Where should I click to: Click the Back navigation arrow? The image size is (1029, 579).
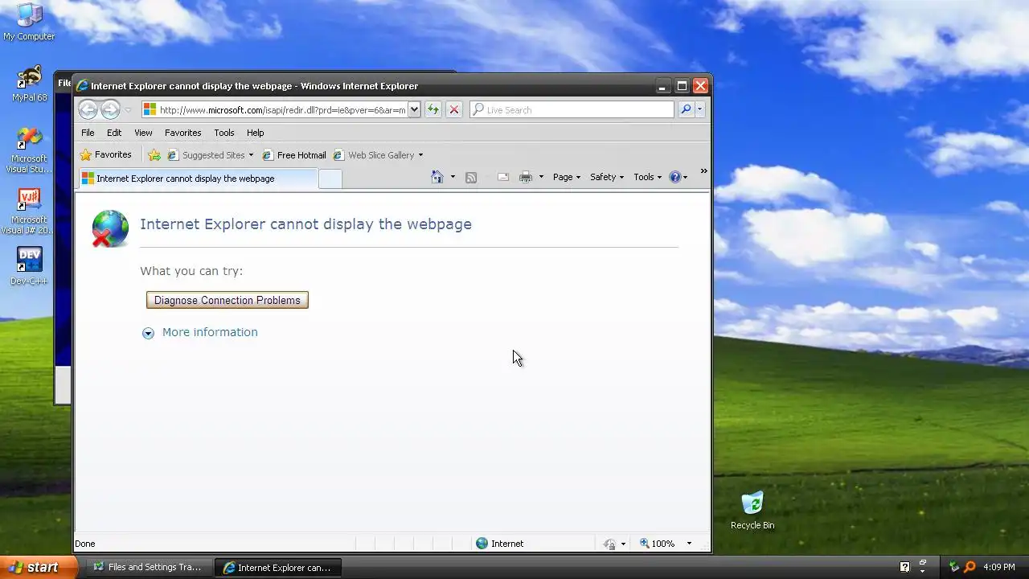coord(88,109)
